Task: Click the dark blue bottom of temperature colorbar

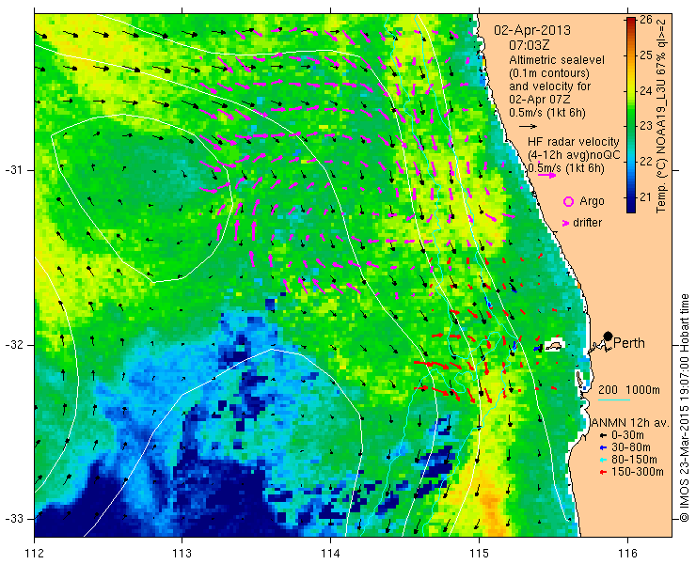Action: tap(631, 208)
